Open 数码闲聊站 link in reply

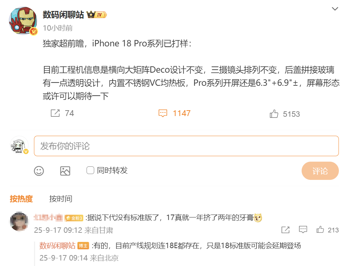click(x=57, y=246)
